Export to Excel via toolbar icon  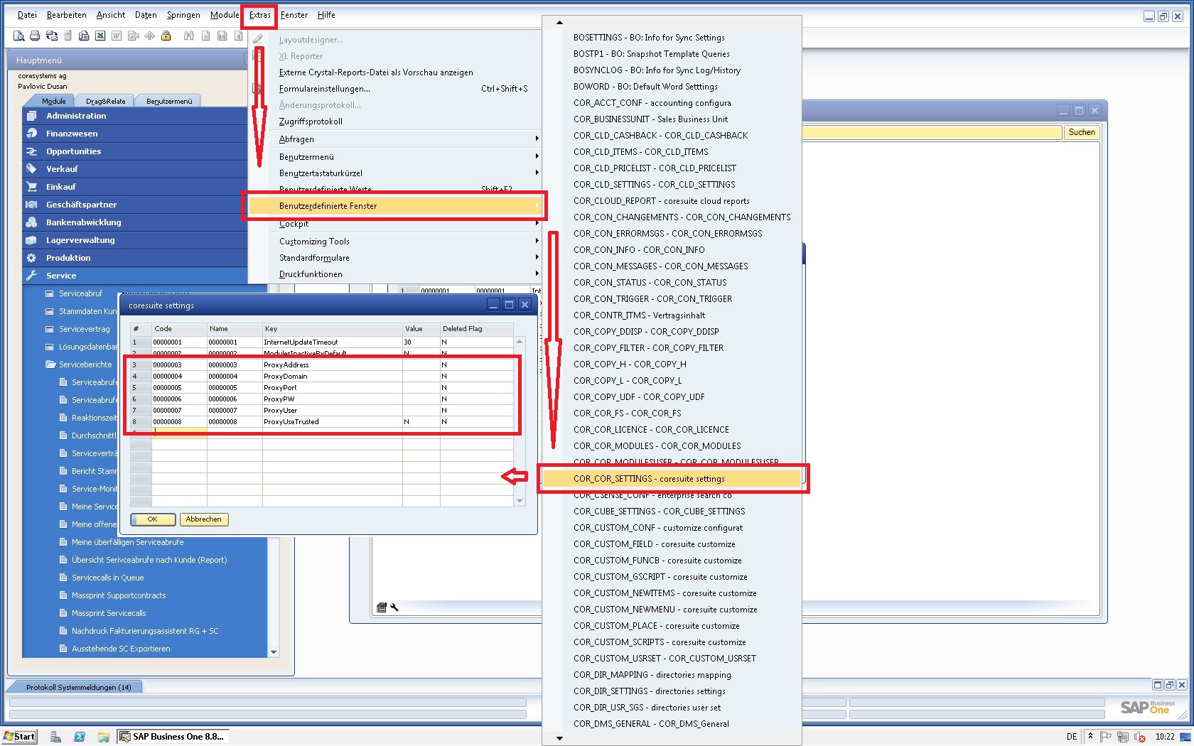pyautogui.click(x=100, y=36)
